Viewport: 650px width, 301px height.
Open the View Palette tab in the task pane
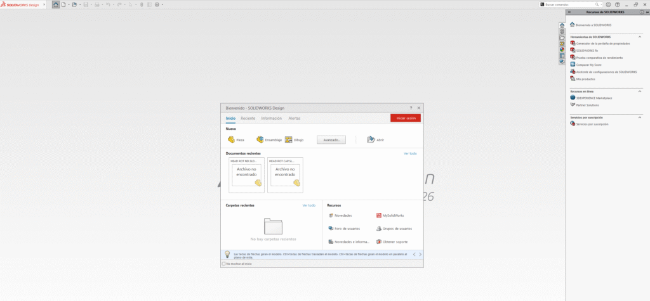click(562, 44)
